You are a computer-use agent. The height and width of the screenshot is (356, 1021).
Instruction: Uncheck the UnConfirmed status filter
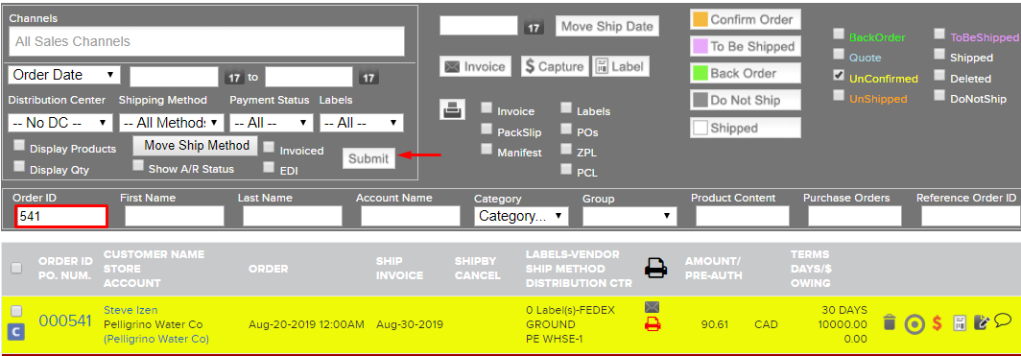[839, 76]
